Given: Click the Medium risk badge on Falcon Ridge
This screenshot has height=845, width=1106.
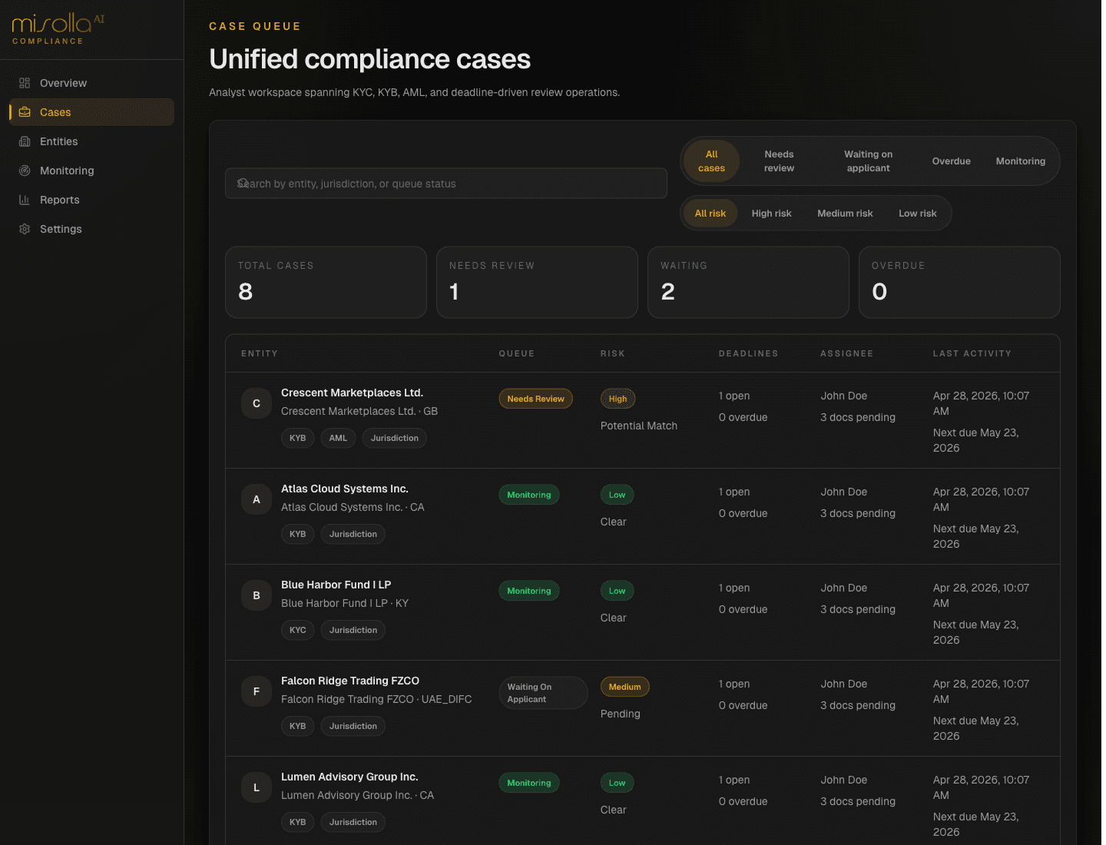Looking at the screenshot, I should pos(624,687).
